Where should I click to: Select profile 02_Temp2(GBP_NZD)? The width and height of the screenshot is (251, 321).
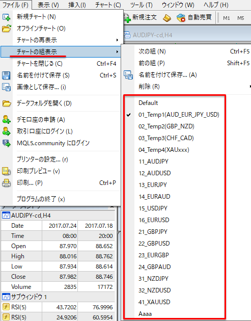coord(166,126)
